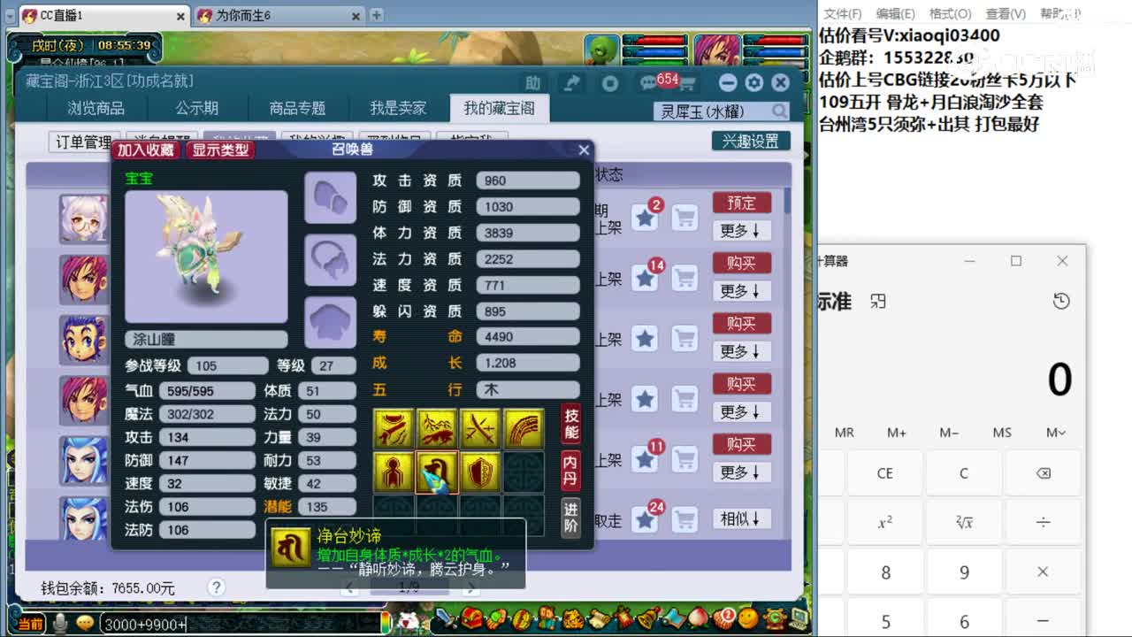1132x637 pixels.
Task: Click the 灵犀玉(水耀) search field
Action: coord(712,111)
